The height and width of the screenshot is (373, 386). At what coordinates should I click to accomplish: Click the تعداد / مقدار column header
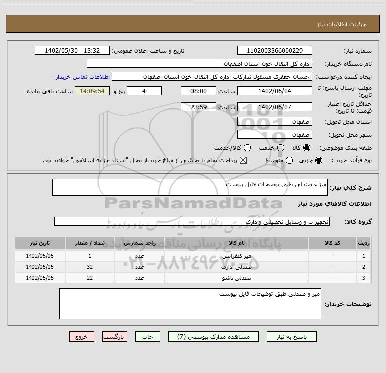point(90,243)
